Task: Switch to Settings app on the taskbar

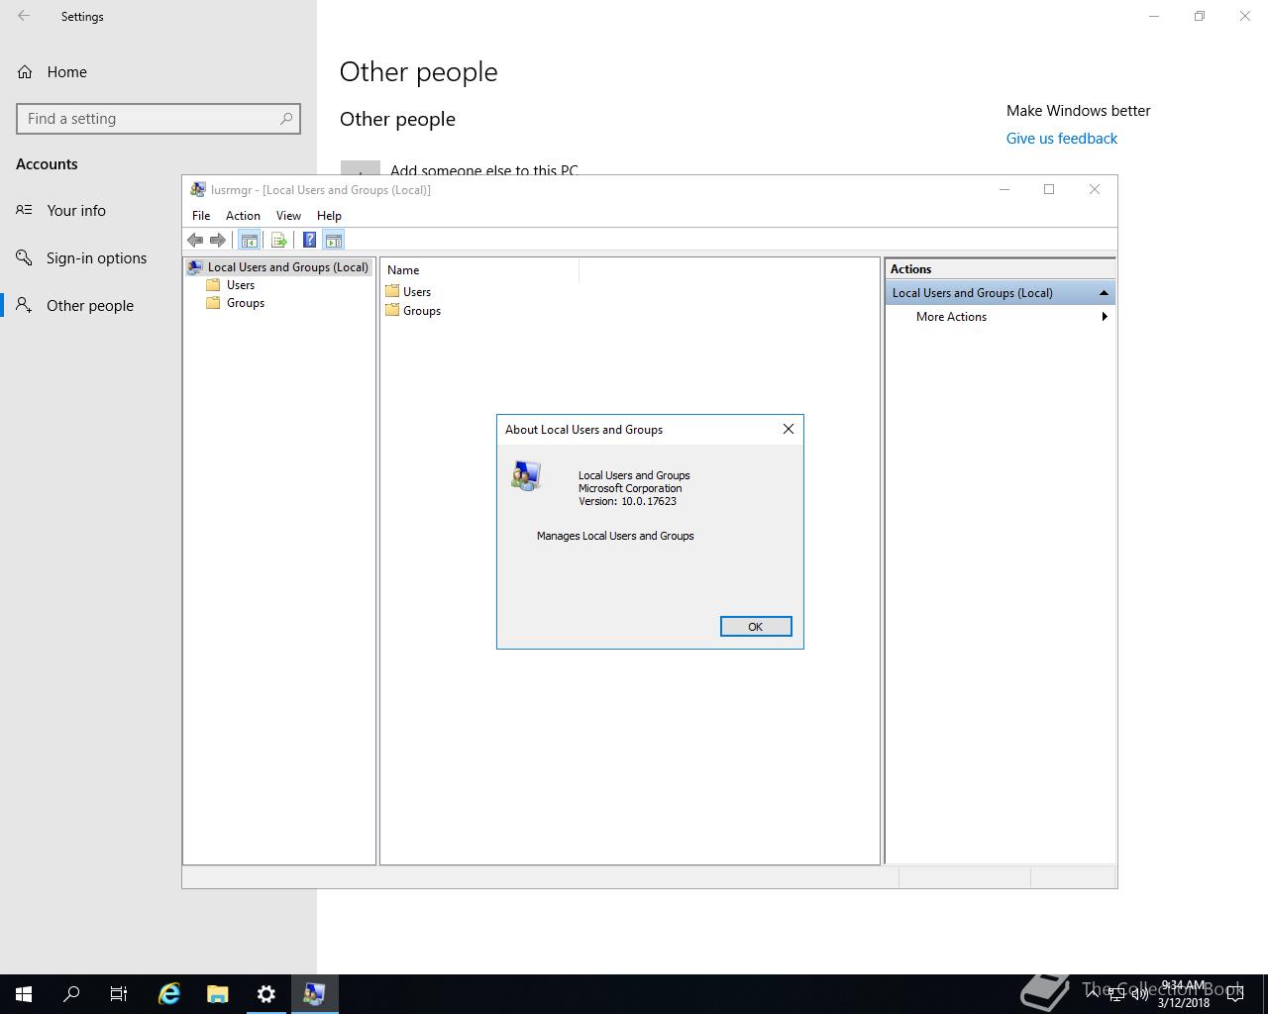Action: point(265,994)
